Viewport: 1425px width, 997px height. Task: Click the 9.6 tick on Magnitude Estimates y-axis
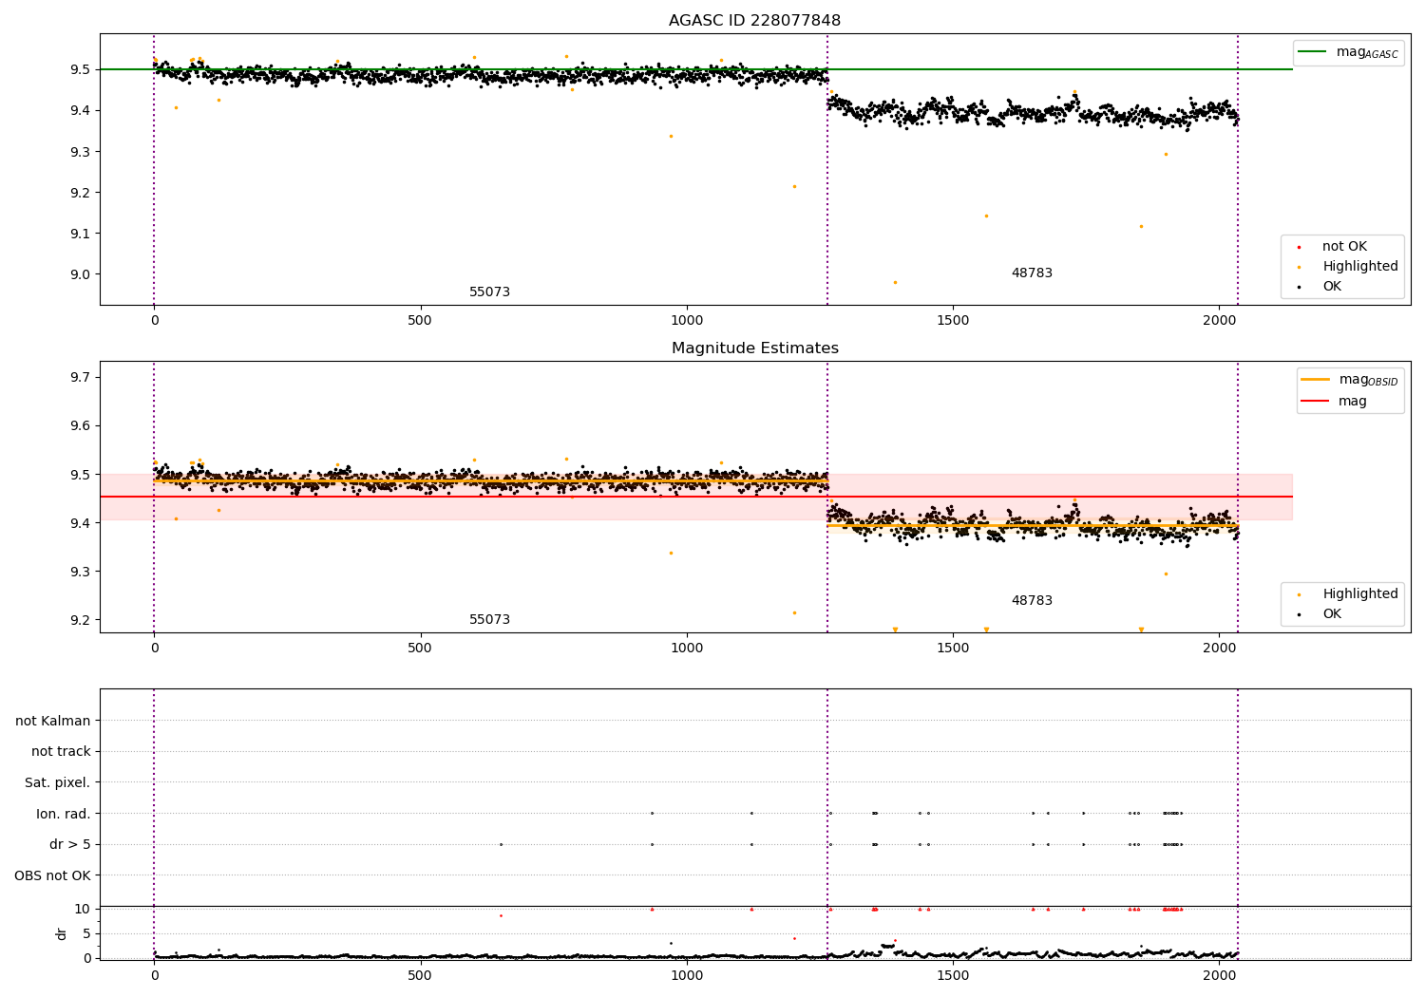(x=80, y=426)
